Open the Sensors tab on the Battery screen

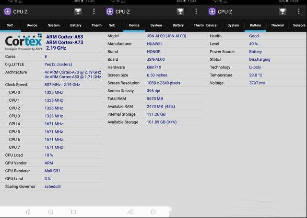click(x=299, y=25)
